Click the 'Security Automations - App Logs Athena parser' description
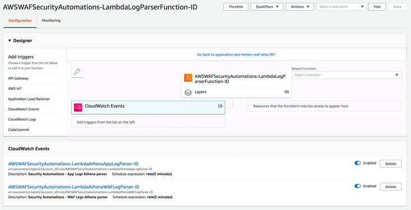Viewport: 411px width, 210px height. pyautogui.click(x=67, y=174)
